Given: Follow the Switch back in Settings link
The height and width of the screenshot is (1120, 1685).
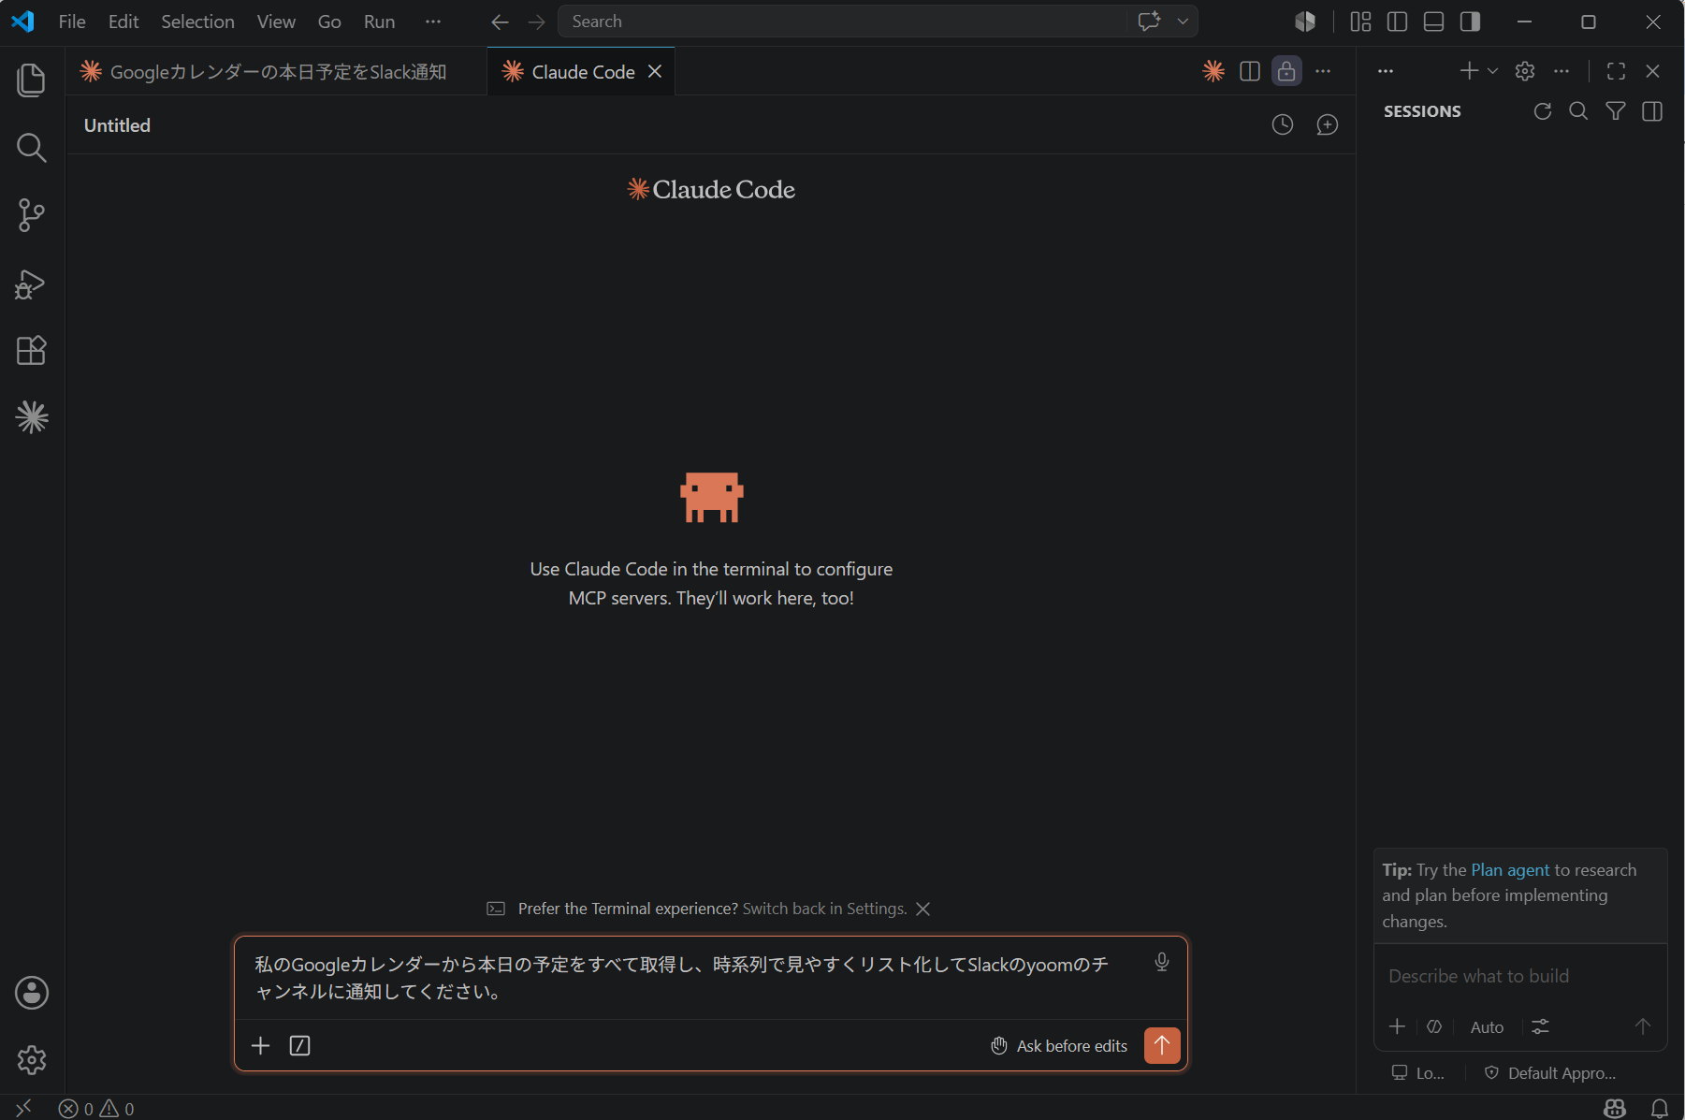Looking at the screenshot, I should pyautogui.click(x=824, y=909).
